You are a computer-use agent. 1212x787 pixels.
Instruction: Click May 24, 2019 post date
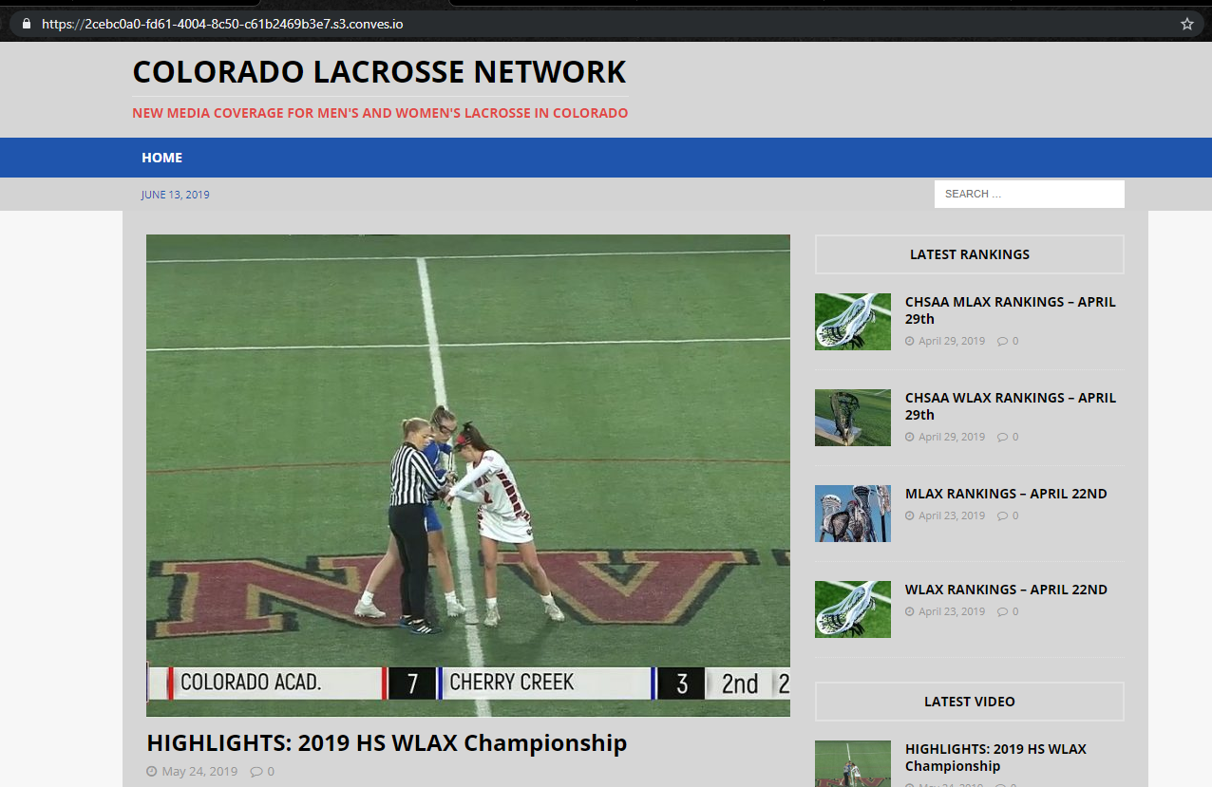click(x=199, y=772)
